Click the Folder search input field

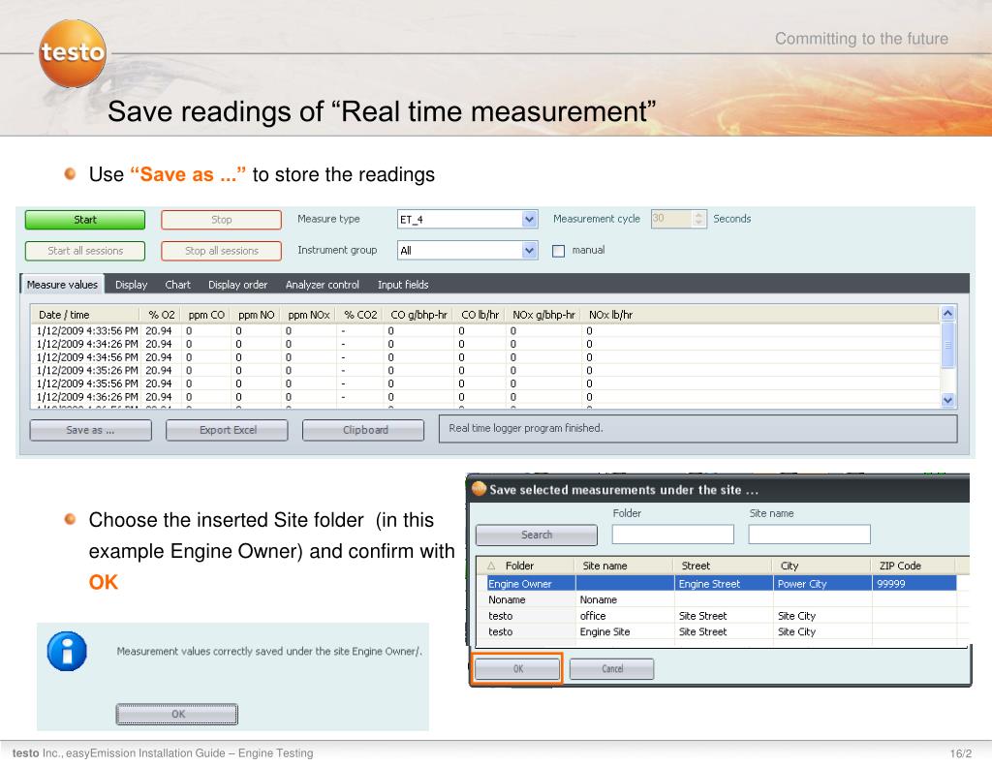click(x=673, y=535)
